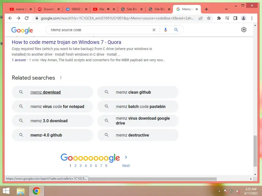Click the scroll right arrow
262x196 pixels.
251,179
